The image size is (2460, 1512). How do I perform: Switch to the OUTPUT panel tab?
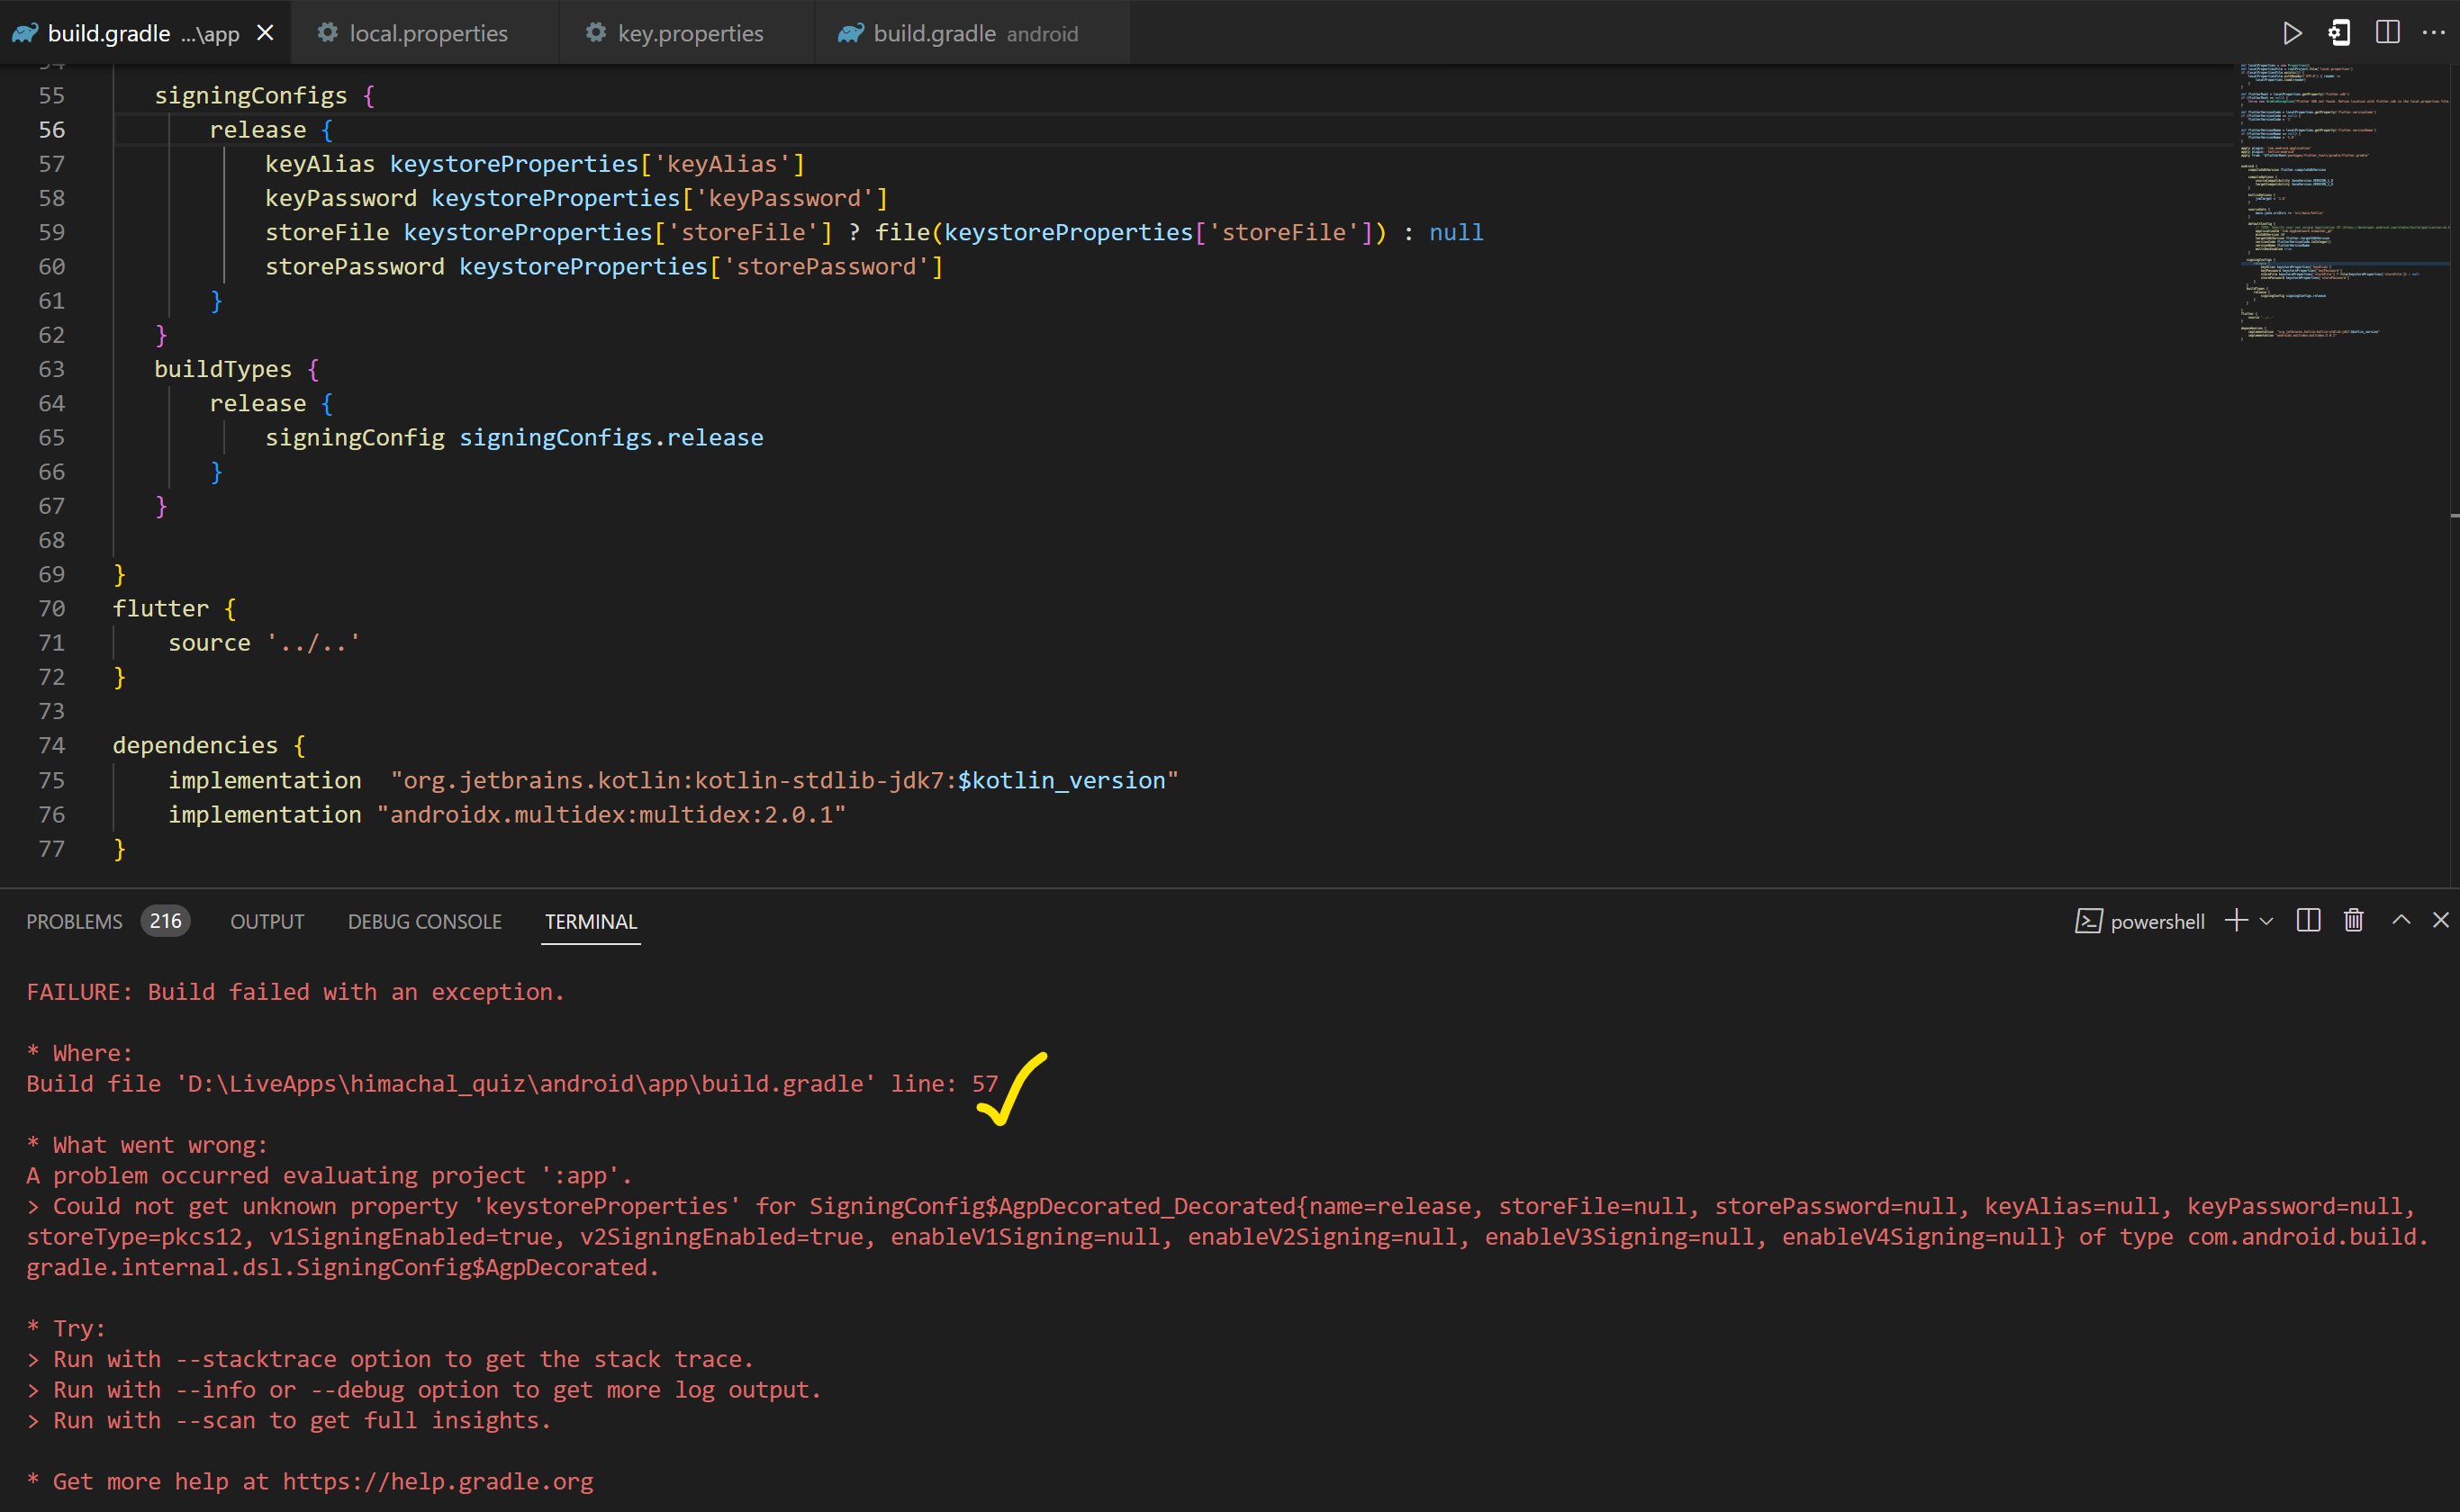267,921
